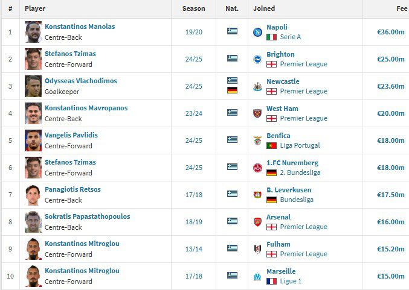Click the Napoli club crest icon
This screenshot has width=409, height=290.
tap(257, 32)
